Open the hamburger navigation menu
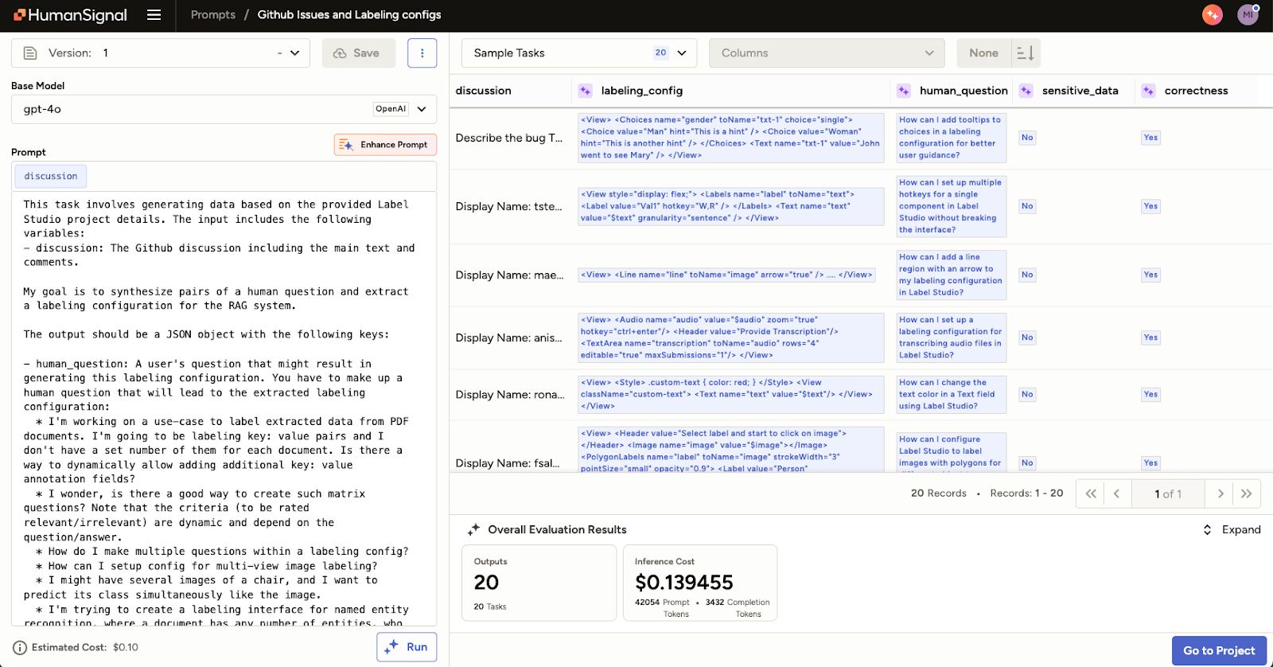 point(154,15)
